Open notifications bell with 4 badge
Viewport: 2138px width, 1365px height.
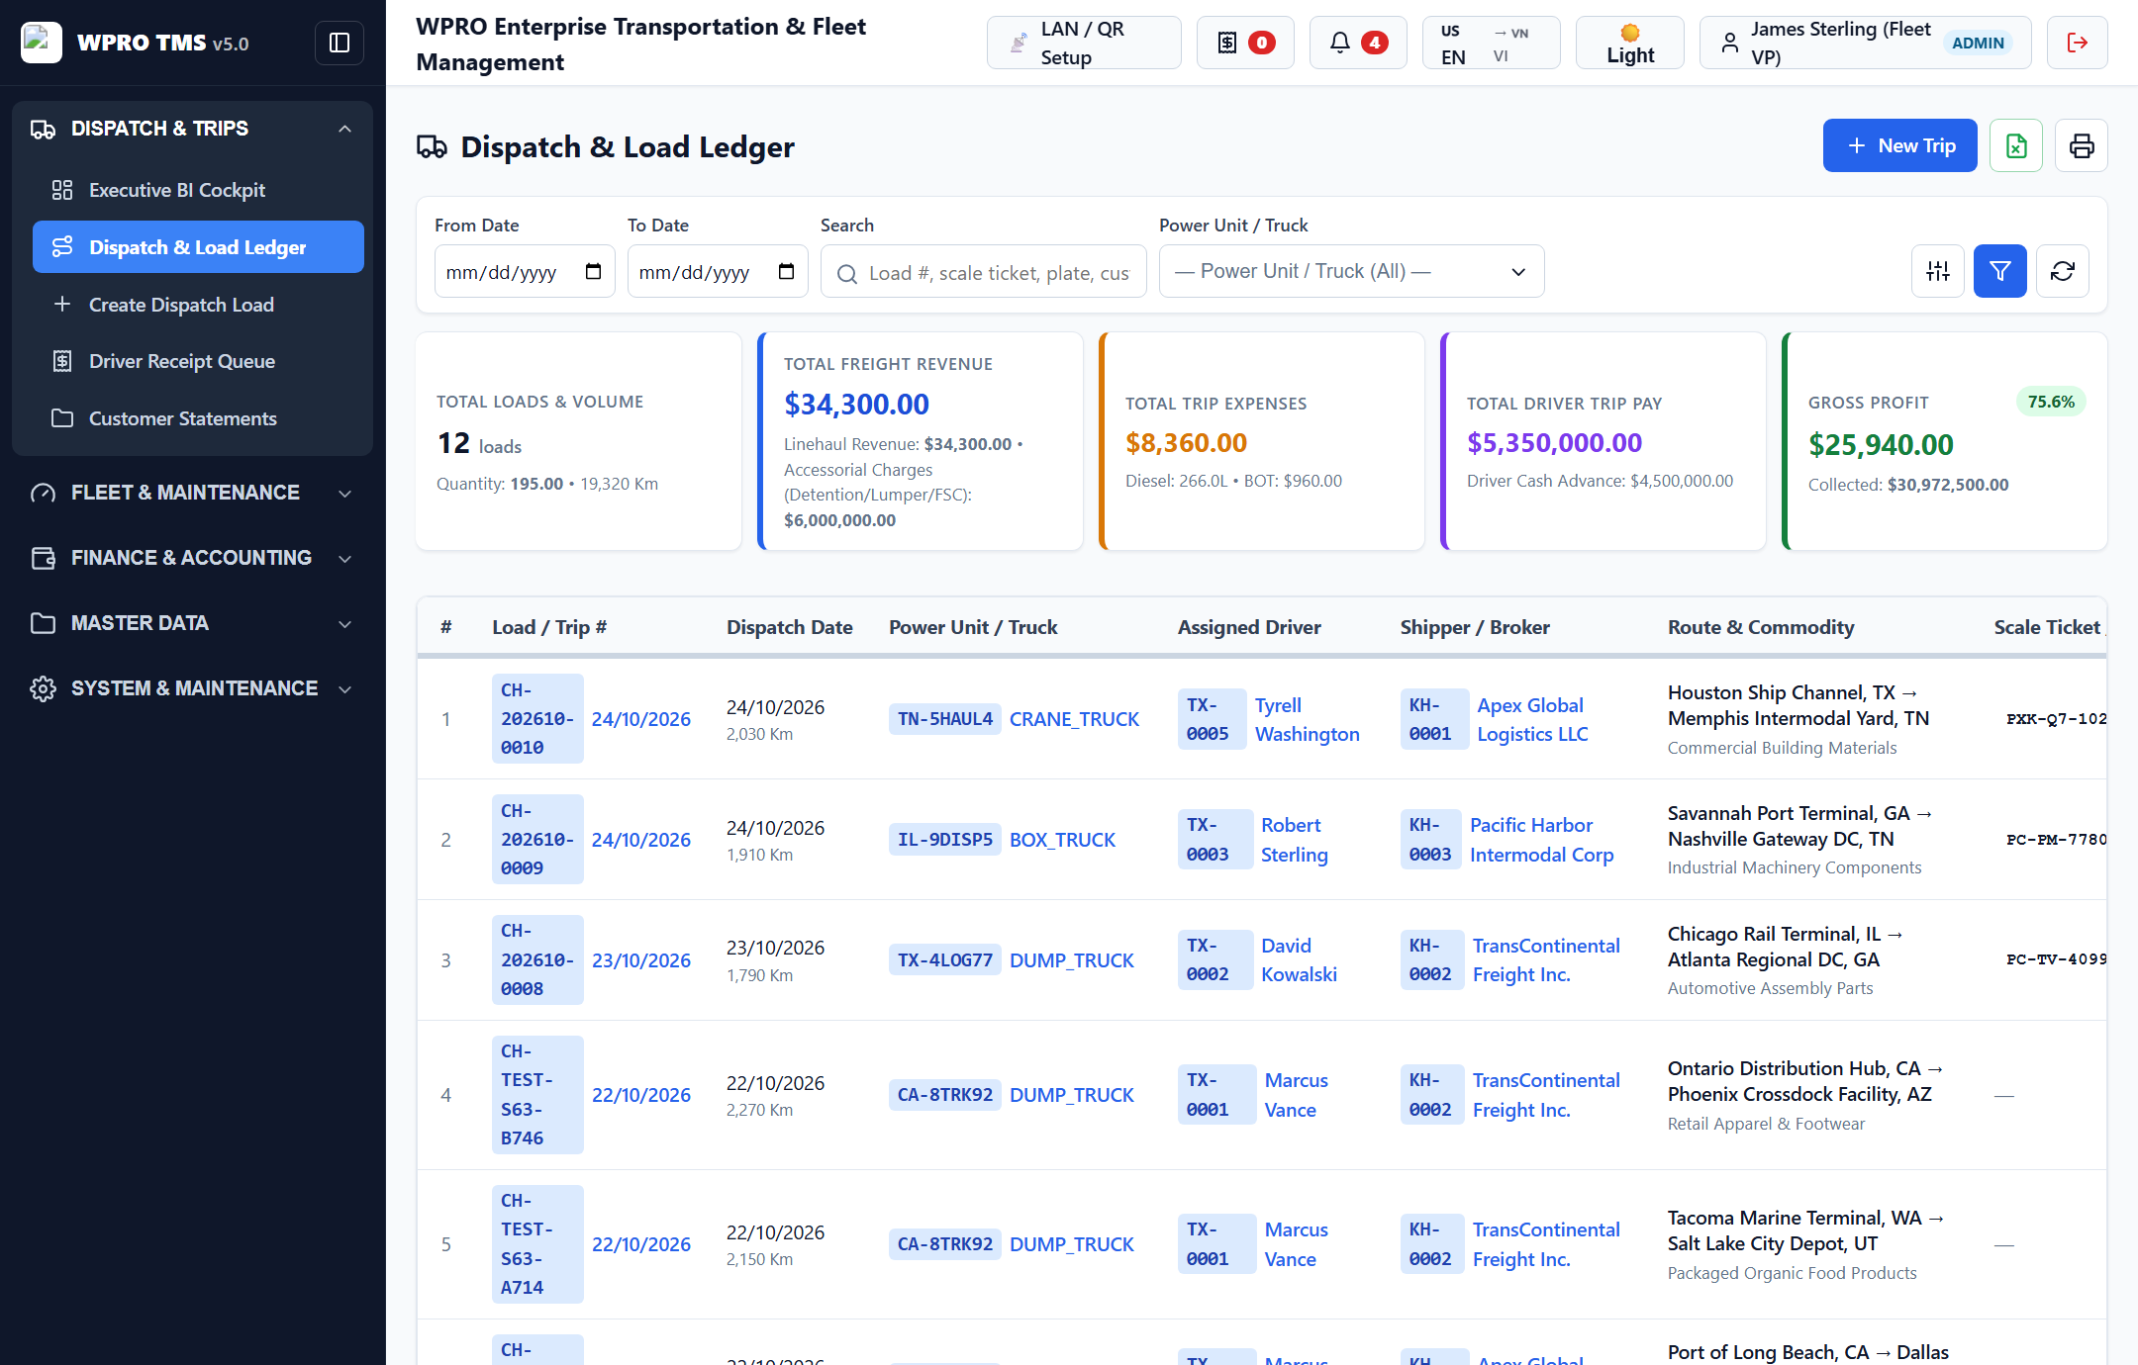click(x=1358, y=43)
